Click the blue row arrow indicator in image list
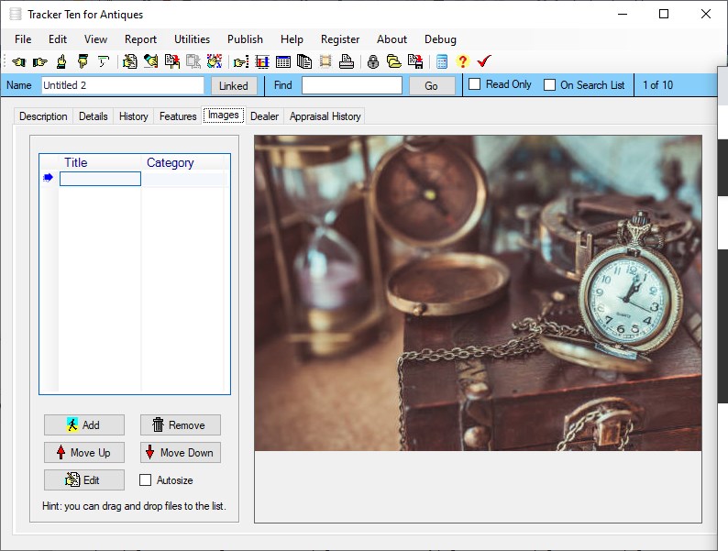 pos(48,178)
